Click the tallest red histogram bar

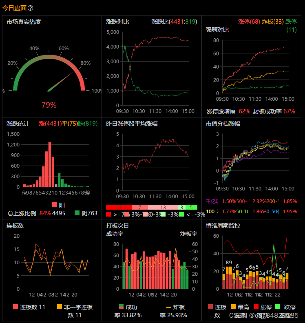50,164
